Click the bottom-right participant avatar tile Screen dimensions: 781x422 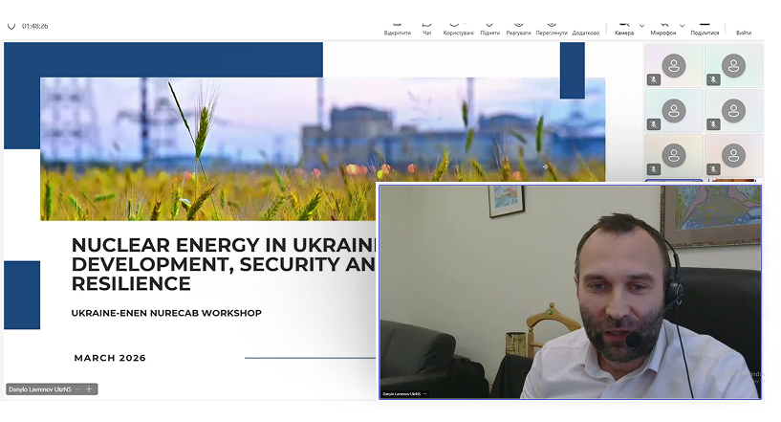coord(733,154)
